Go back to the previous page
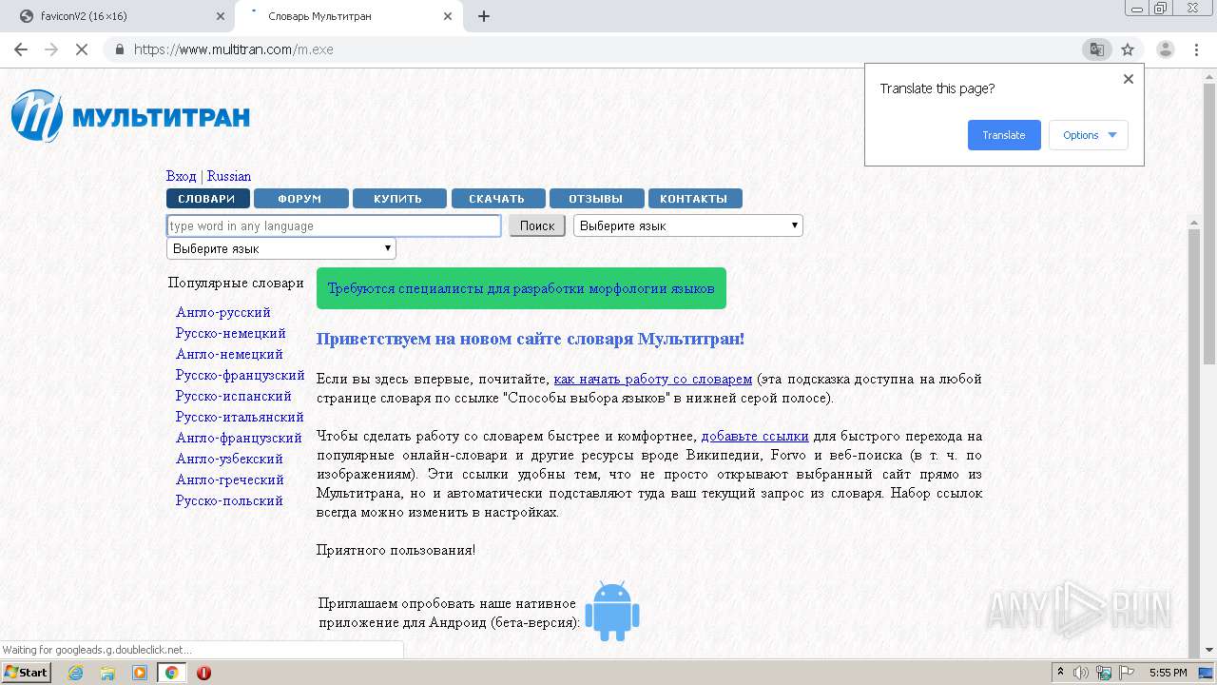 [x=21, y=49]
